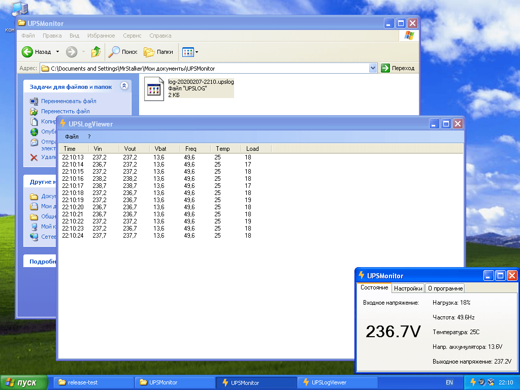Click the Copy file icon in tasks
Screen dimensions: 520x390
pyautogui.click(x=34, y=121)
